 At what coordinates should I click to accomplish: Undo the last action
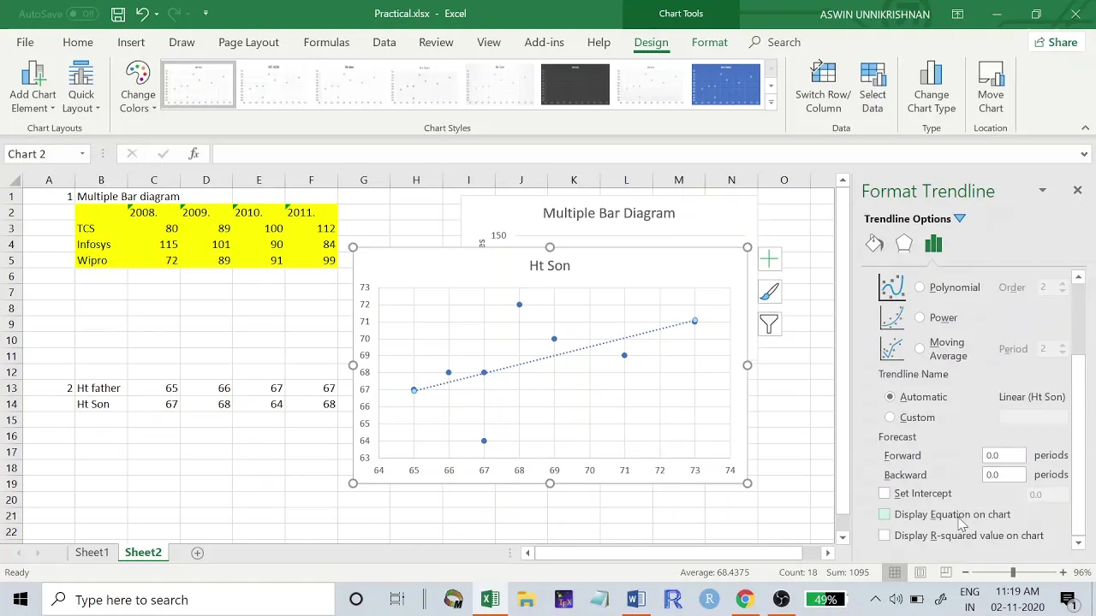(x=143, y=14)
